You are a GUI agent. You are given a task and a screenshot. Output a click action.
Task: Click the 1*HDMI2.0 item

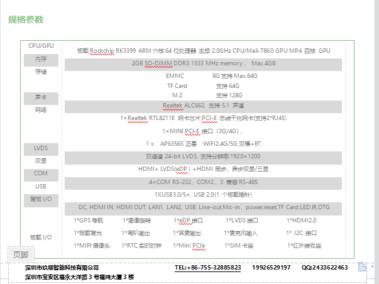(x=302, y=221)
